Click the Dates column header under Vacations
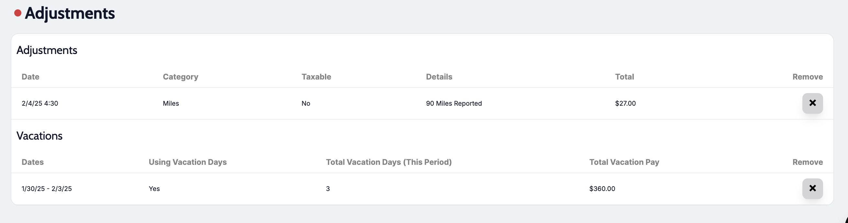The width and height of the screenshot is (848, 223). pos(33,162)
